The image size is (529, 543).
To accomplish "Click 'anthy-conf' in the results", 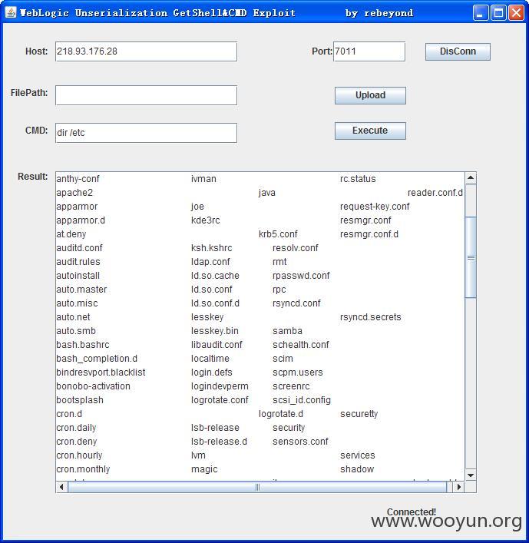I will point(78,179).
